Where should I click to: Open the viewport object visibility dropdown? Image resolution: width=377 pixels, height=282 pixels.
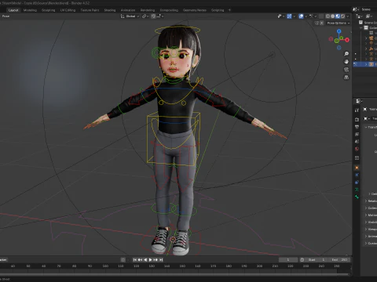[x=281, y=16]
